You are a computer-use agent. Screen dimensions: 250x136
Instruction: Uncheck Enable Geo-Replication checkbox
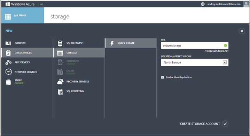(x=163, y=77)
